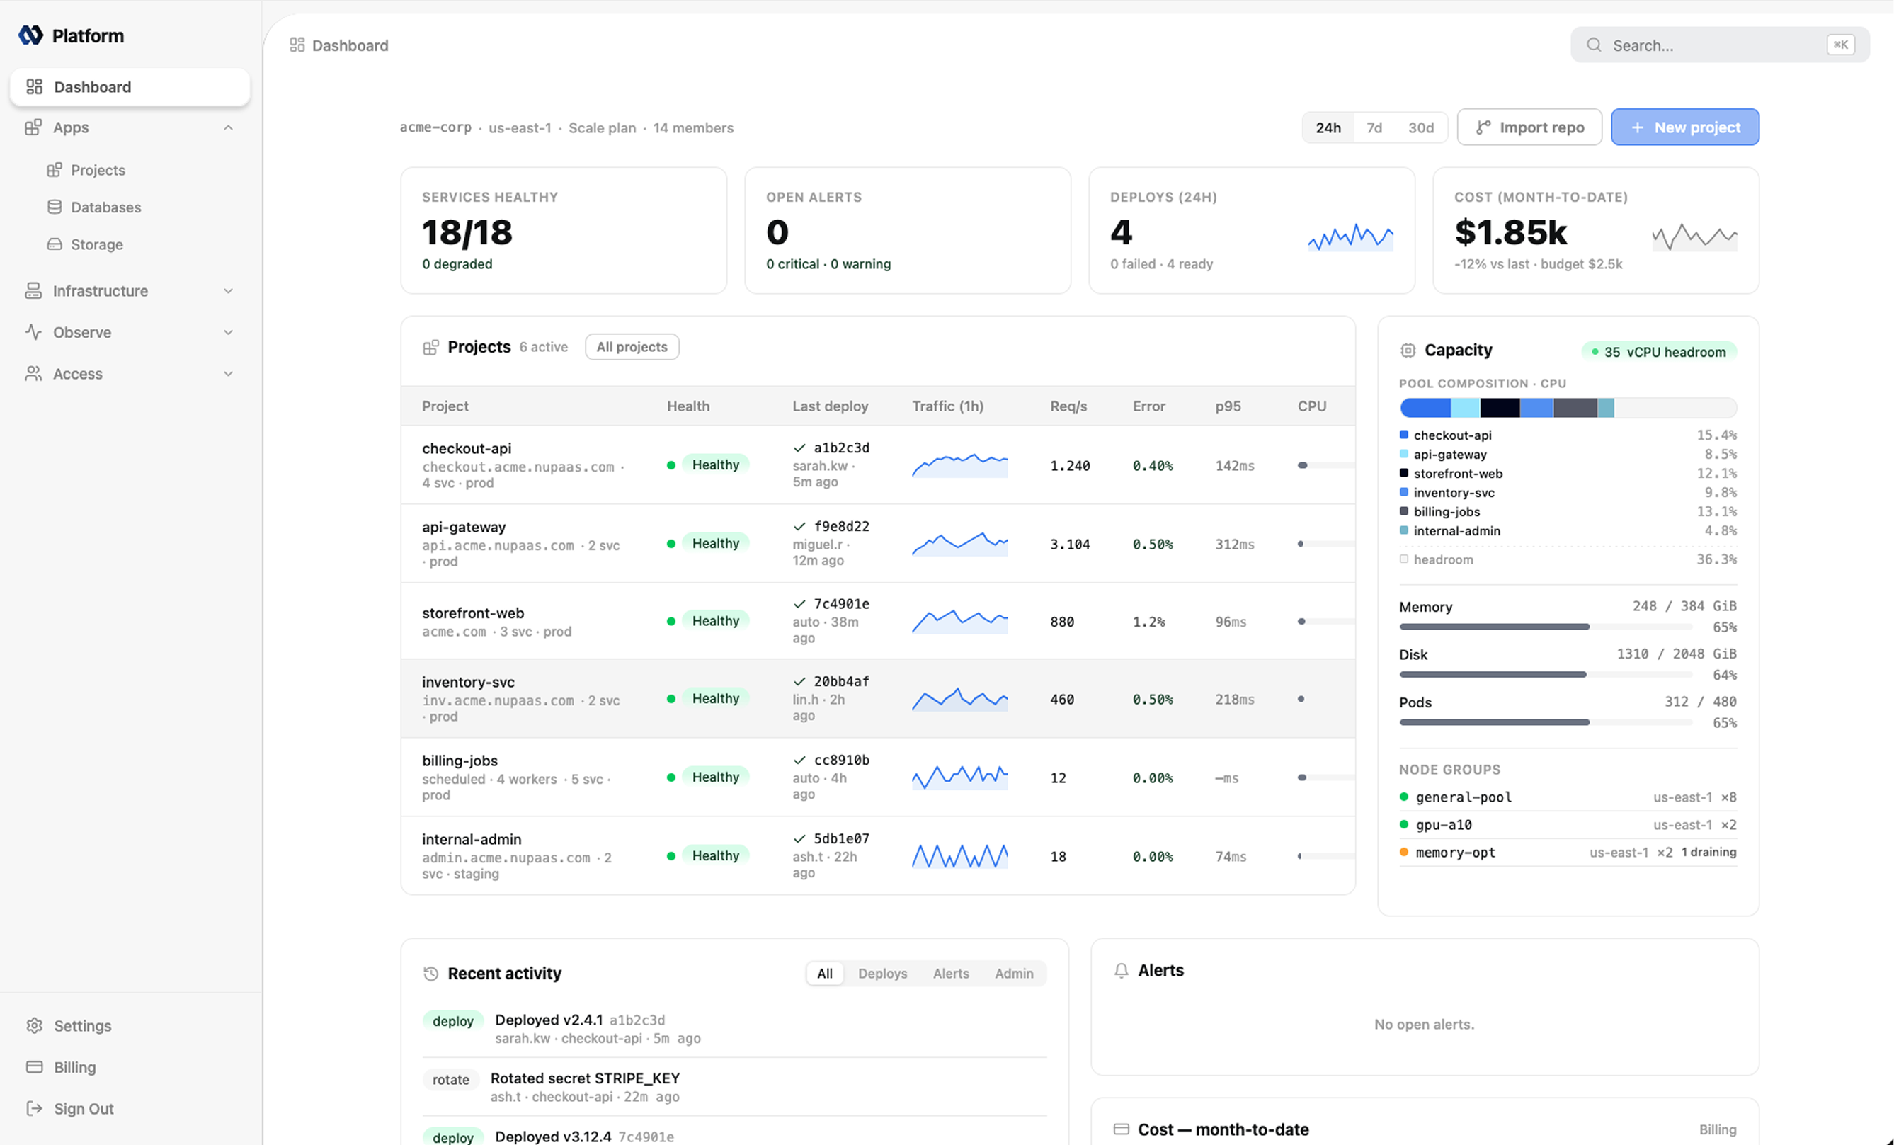This screenshot has width=1894, height=1145.
Task: Click the Cost month-to-date sparkline
Action: tap(1695, 237)
